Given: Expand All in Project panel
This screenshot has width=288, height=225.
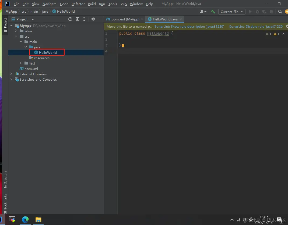Looking at the screenshot, I should click(x=77, y=19).
